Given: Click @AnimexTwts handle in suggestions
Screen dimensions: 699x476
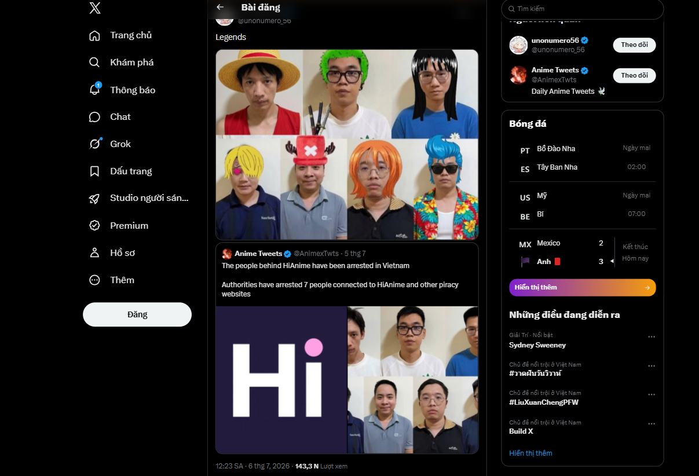Looking at the screenshot, I should [x=554, y=80].
